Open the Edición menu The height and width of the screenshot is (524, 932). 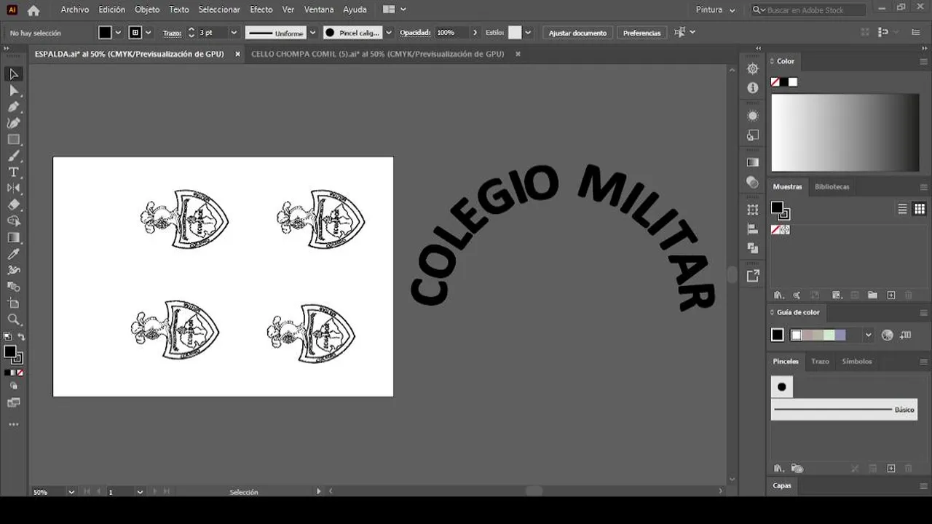coord(112,10)
